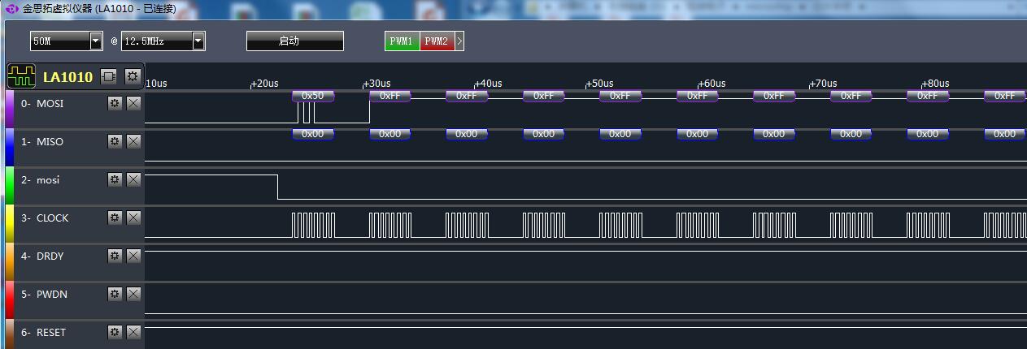Remove the 1- MISO channel with X

(x=133, y=141)
